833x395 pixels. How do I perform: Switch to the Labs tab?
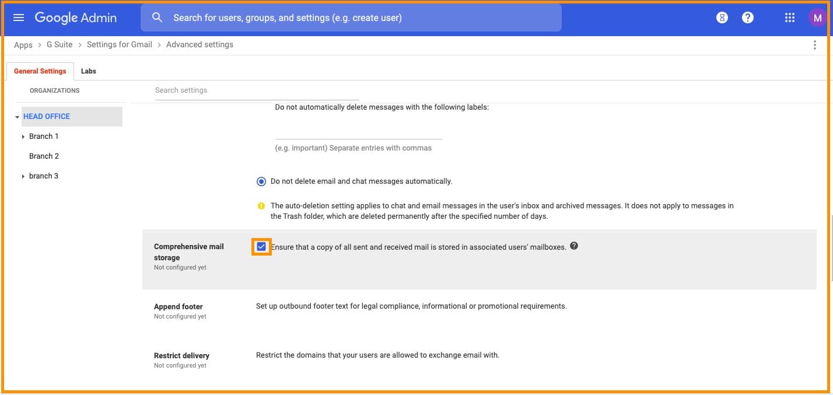pyautogui.click(x=89, y=71)
